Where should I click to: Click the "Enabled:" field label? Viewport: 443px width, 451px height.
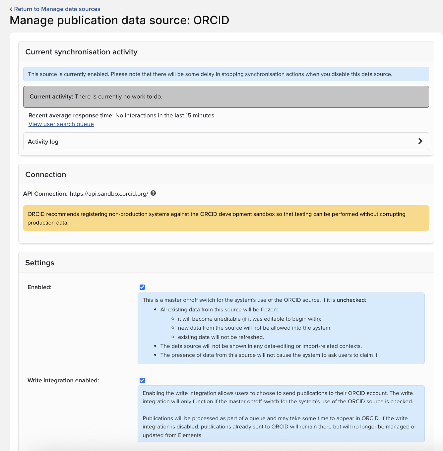pyautogui.click(x=39, y=287)
